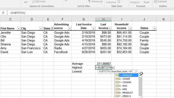This screenshot has height=98, width=174.
Task: Select 5 - MIN function option
Action: [127, 89]
